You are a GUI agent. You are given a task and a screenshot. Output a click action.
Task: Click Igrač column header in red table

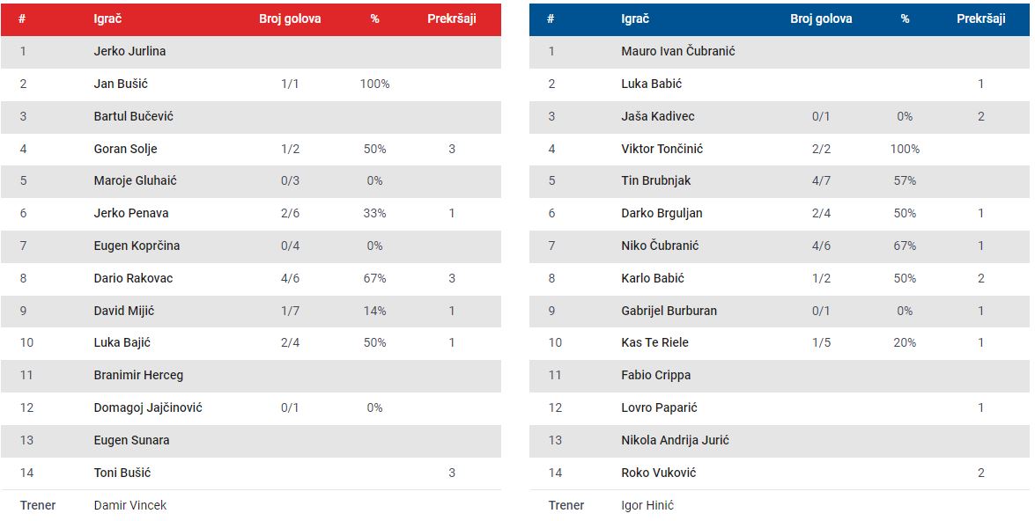pos(107,19)
